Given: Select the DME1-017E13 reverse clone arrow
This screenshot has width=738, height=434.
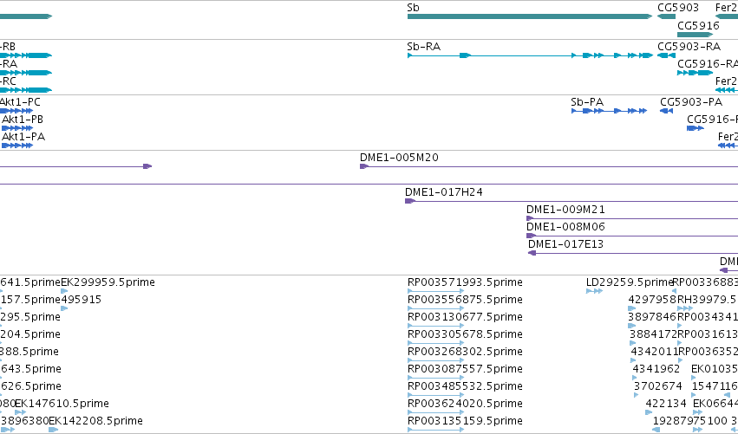Looking at the screenshot, I should (532, 254).
